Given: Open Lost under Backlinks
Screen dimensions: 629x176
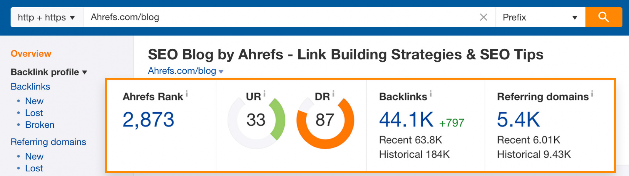Looking at the screenshot, I should point(34,113).
